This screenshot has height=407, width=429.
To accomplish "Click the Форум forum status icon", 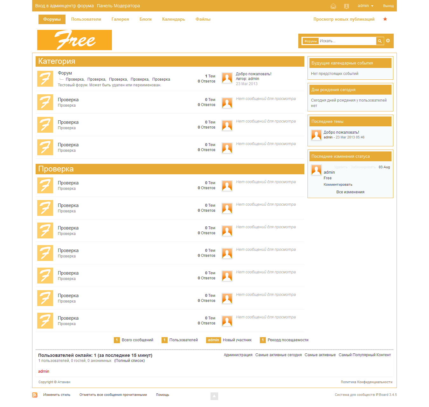I will (x=45, y=79).
